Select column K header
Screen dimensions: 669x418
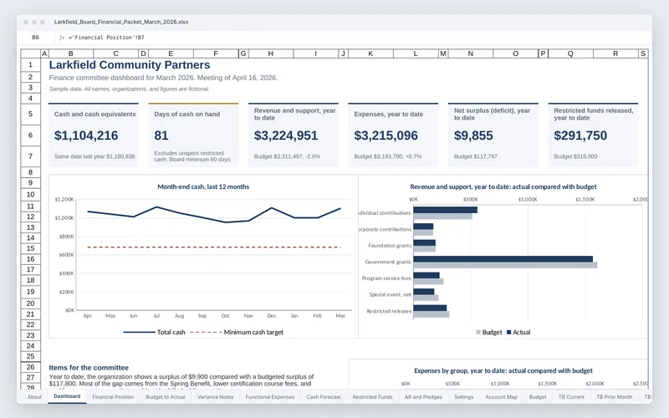click(x=370, y=54)
